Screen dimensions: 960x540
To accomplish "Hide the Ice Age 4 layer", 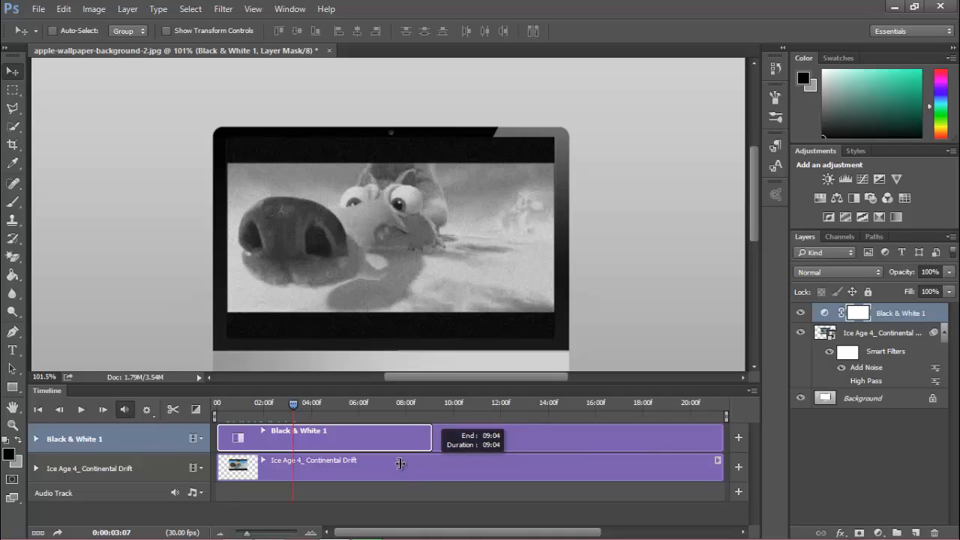I will point(800,332).
